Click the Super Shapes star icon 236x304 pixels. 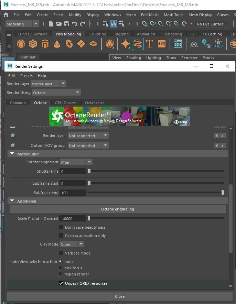pos(126,44)
